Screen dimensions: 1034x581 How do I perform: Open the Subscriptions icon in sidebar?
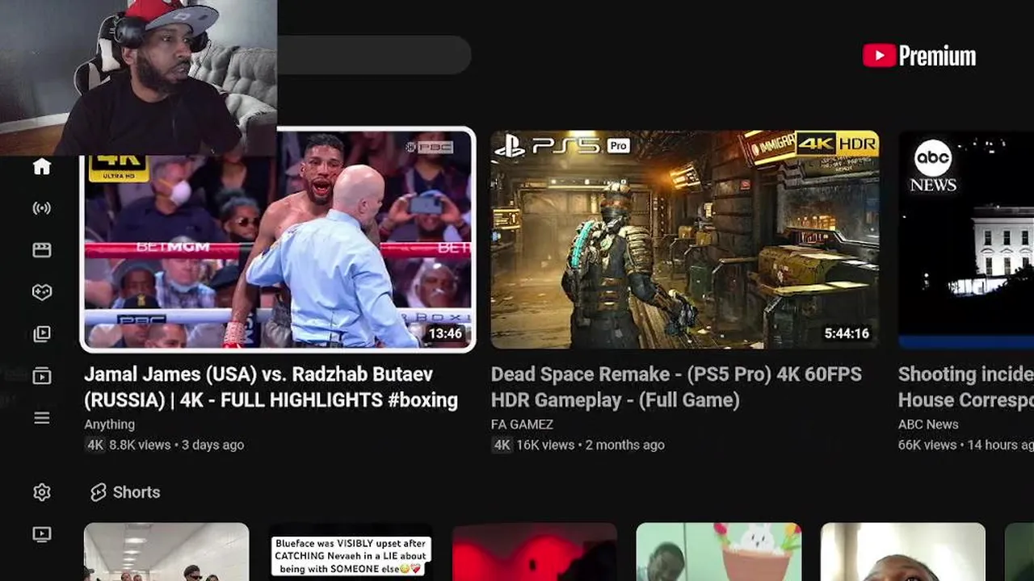tap(42, 376)
